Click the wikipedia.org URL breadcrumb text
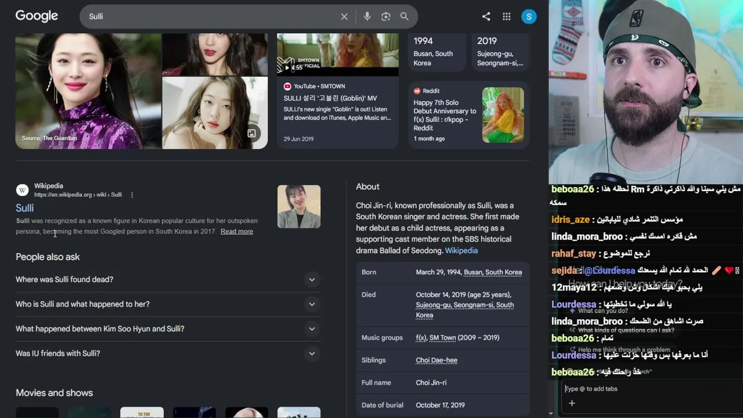 (78, 195)
